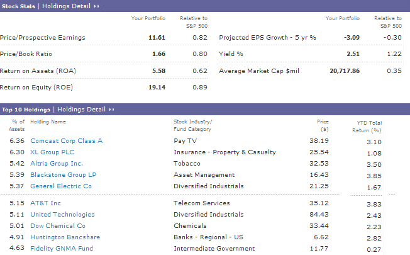Click ROA portfolio value 5.58
This screenshot has width=410, height=255.
coord(158,71)
